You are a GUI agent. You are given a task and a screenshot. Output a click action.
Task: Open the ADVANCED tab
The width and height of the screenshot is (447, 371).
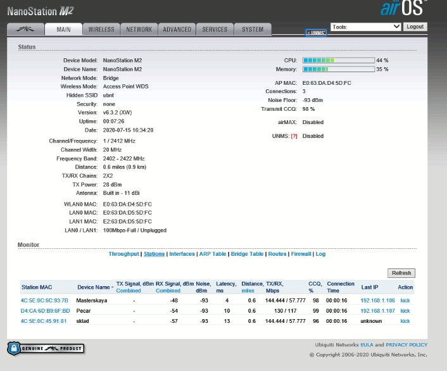tap(177, 29)
